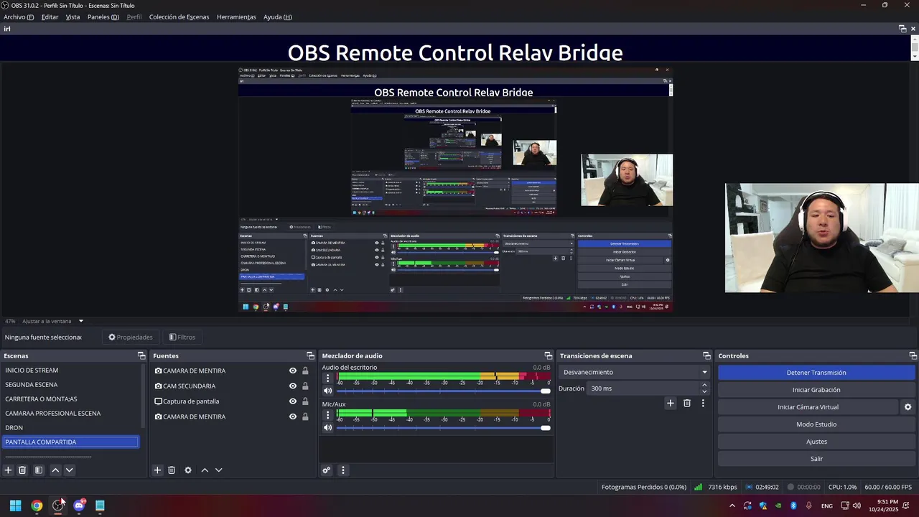Open audio mixer menu with the bottom three-dots icon
This screenshot has height=517, width=919.
342,470
